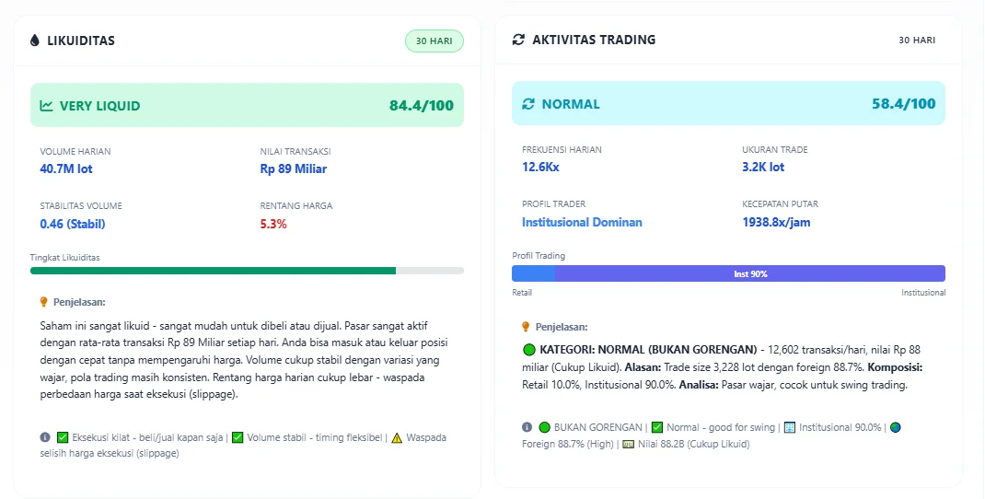This screenshot has width=985, height=499.
Task: Click the droplet icon beside Likuiditas
Action: (x=35, y=41)
